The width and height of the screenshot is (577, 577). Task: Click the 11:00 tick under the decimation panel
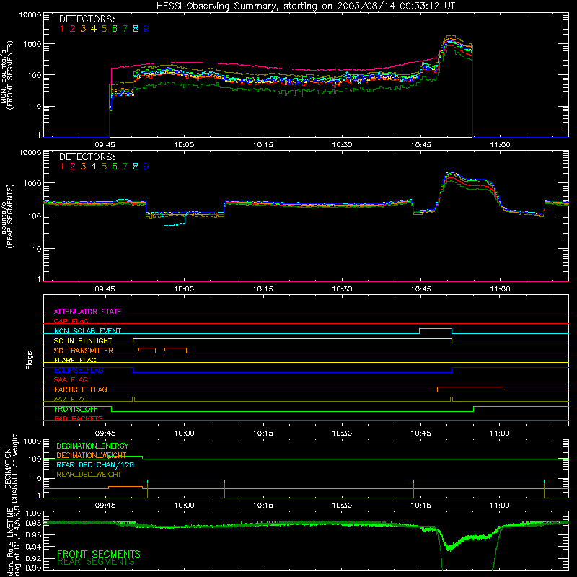pyautogui.click(x=500, y=506)
